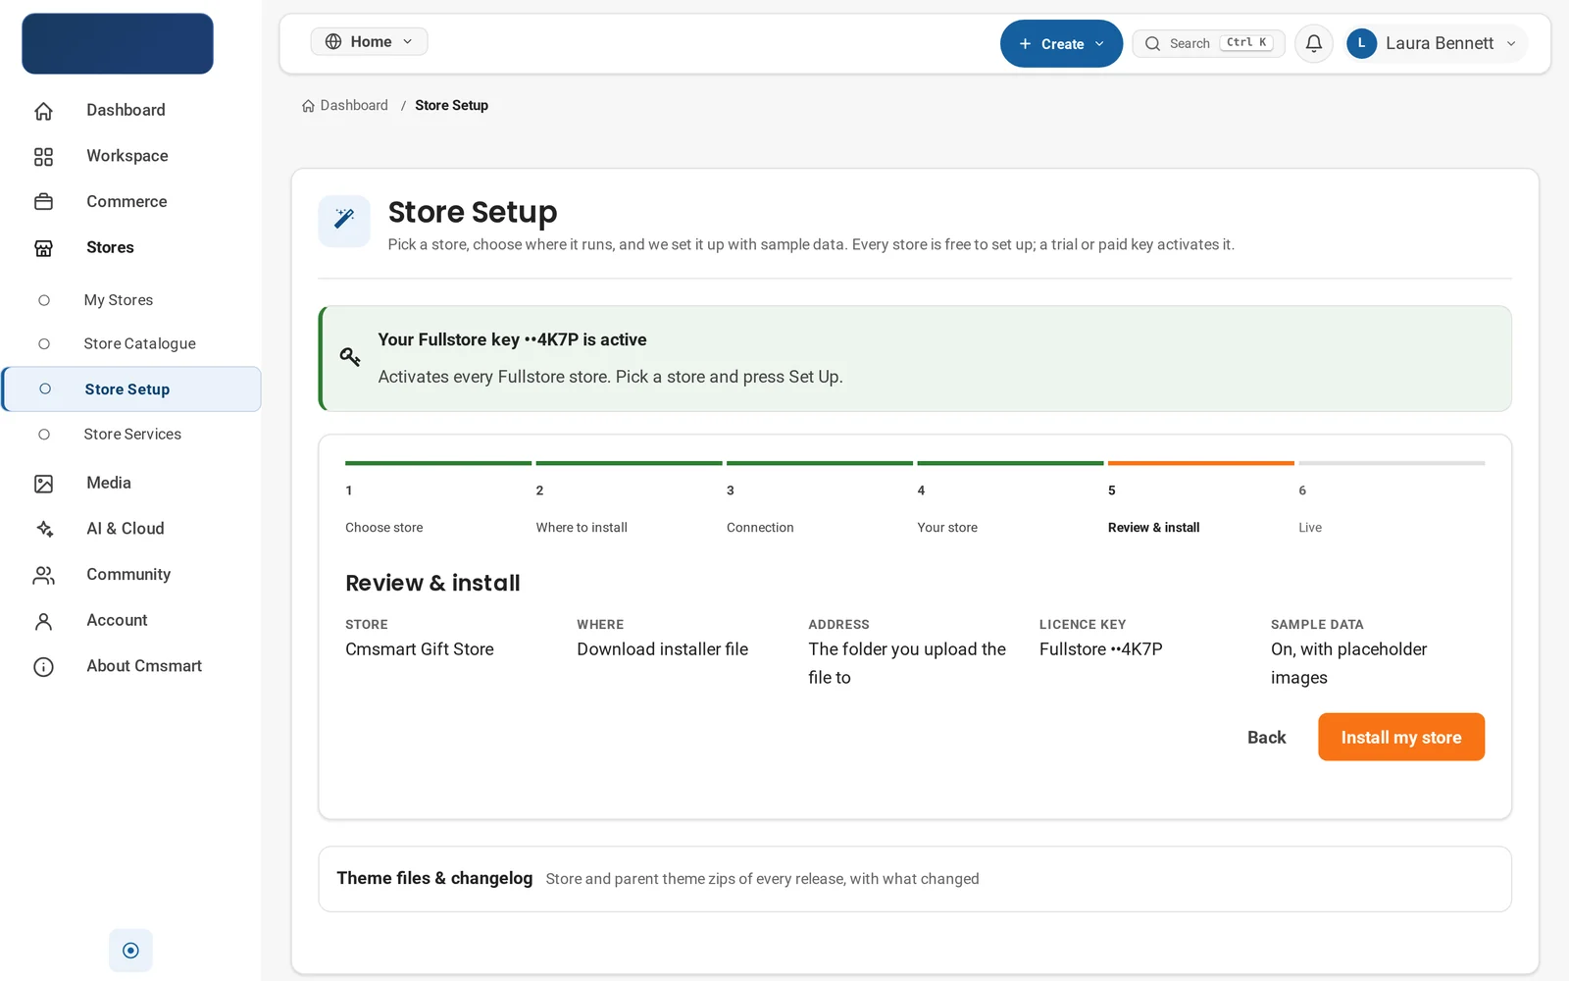Click the logo at the top of the sidebar
This screenshot has height=981, width=1569.
tap(118, 43)
